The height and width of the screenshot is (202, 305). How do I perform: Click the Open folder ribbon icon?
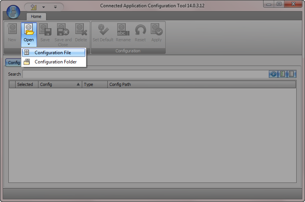coord(29,30)
